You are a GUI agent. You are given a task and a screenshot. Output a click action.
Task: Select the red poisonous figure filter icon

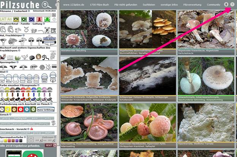coord(39,19)
